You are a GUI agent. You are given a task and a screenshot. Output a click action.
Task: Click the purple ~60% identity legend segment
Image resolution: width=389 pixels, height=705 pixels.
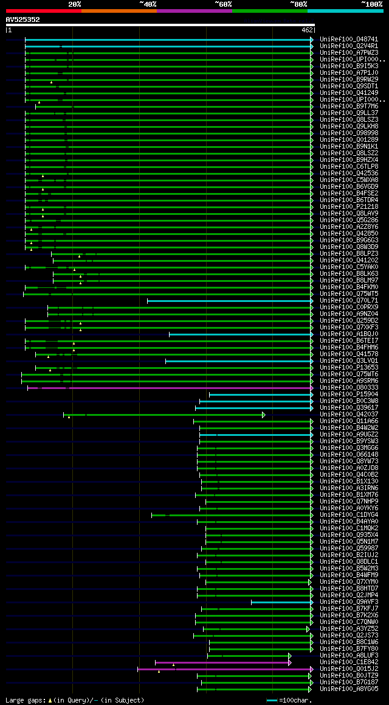pos(194,10)
